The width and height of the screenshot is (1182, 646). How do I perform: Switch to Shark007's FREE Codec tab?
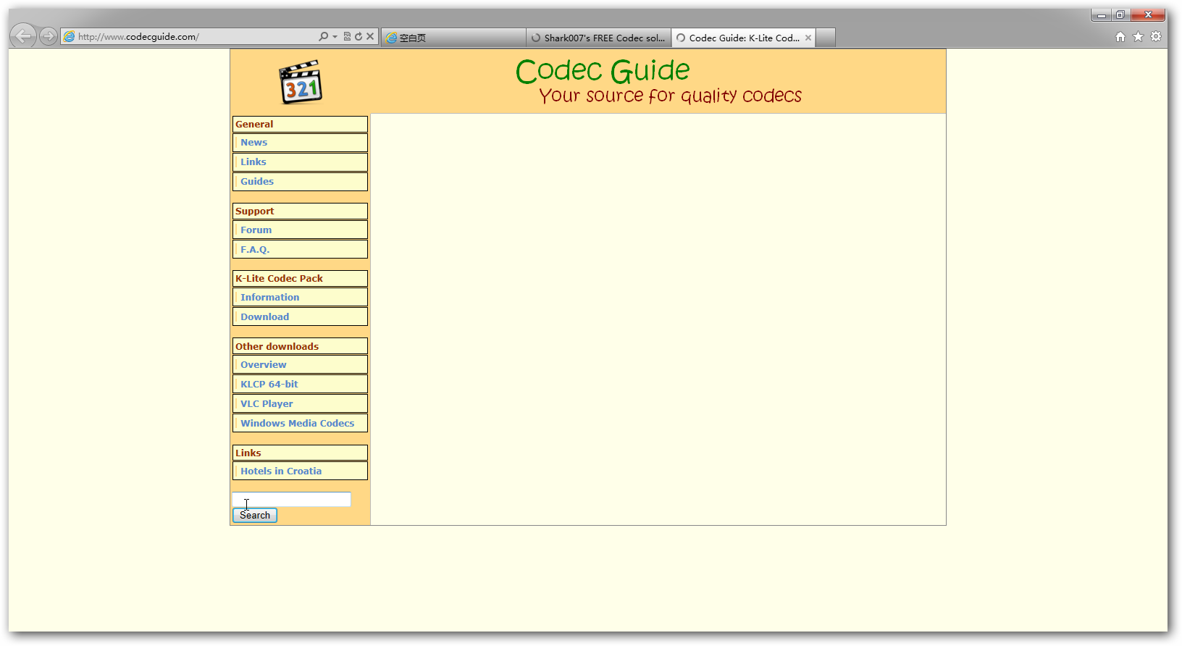598,38
